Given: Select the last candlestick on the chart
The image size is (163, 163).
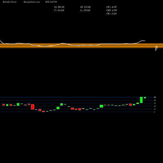Looking at the screenshot, I should (x=145, y=98).
